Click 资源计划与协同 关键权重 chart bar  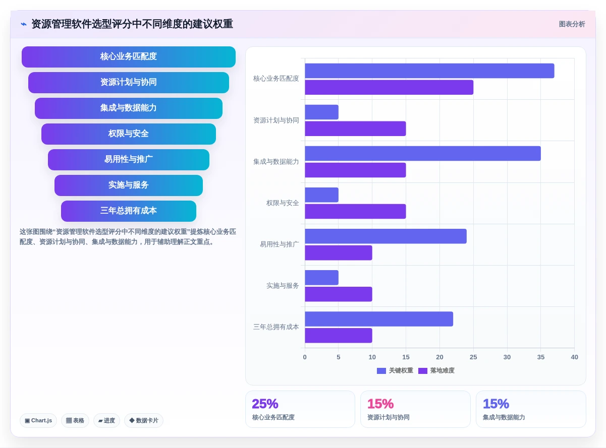point(321,112)
